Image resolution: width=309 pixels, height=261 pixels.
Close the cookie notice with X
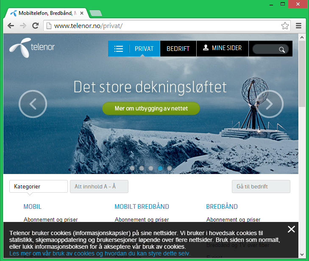pos(291,229)
